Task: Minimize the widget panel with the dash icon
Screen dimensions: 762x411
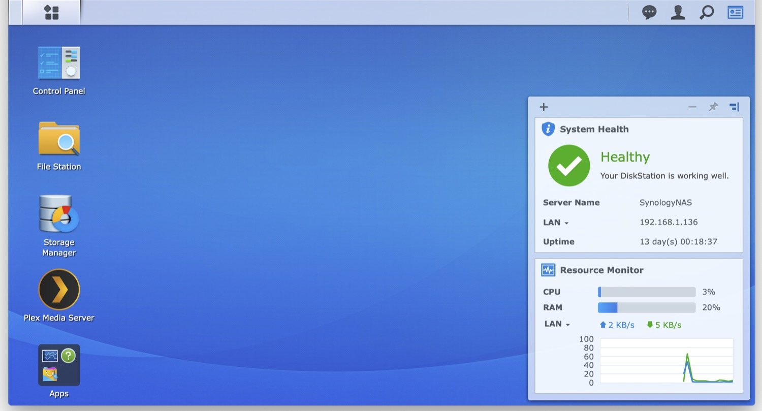Action: tap(692, 107)
